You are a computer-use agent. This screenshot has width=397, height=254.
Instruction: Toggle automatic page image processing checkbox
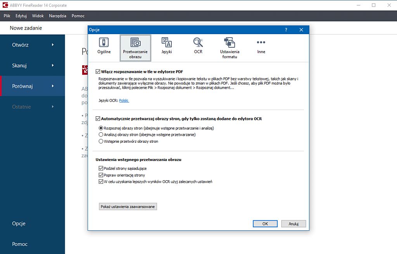[98, 119]
